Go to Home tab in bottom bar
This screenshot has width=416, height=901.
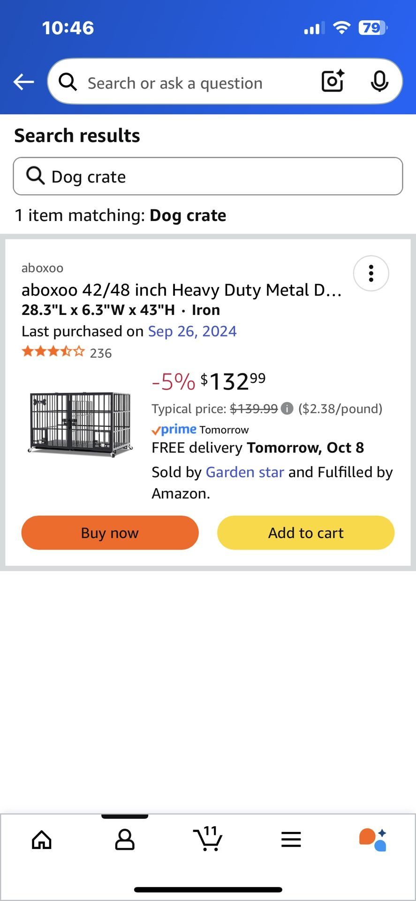[42, 840]
